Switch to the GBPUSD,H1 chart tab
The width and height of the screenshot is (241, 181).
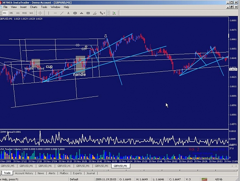tap(64, 166)
